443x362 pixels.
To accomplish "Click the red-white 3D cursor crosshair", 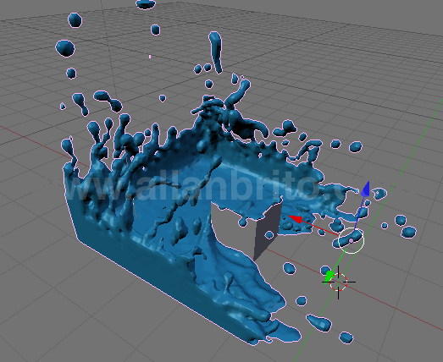I will coord(339,282).
